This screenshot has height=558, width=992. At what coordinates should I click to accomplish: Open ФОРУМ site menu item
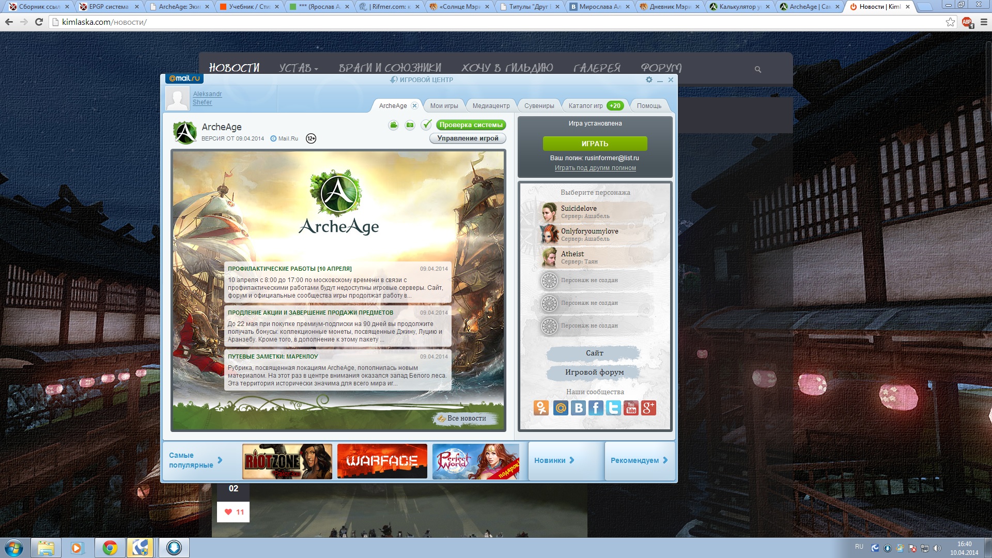pyautogui.click(x=661, y=68)
